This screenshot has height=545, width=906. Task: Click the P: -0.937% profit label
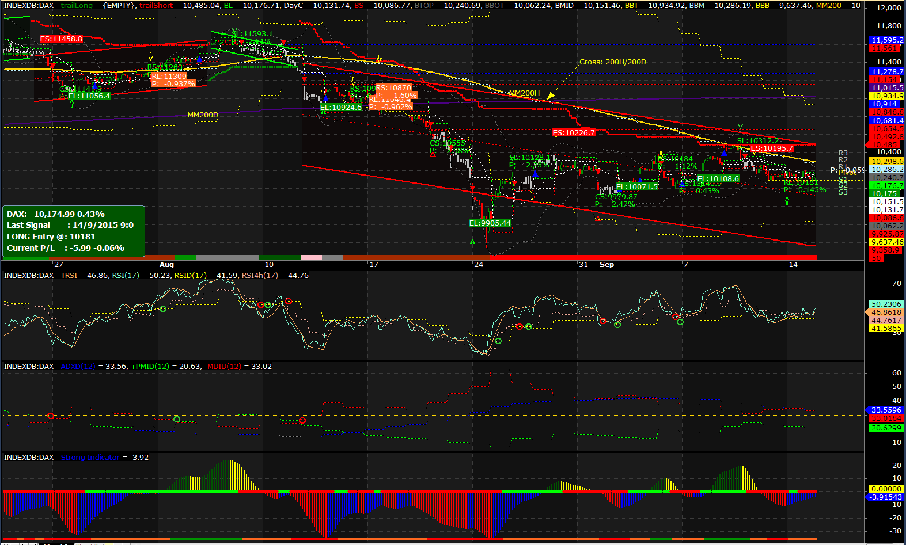(174, 84)
